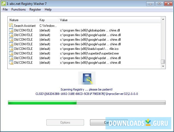Screen dimensions: 174x132
Task: Click the Options button
Action: tap(65, 123)
